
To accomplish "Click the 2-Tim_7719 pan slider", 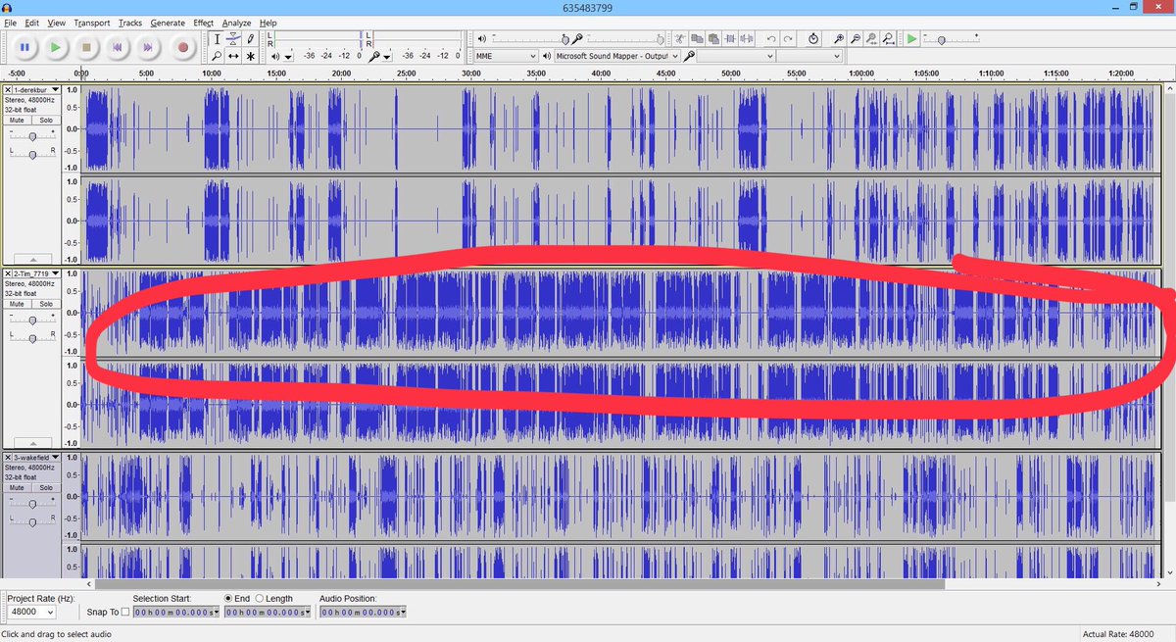I will [32, 338].
